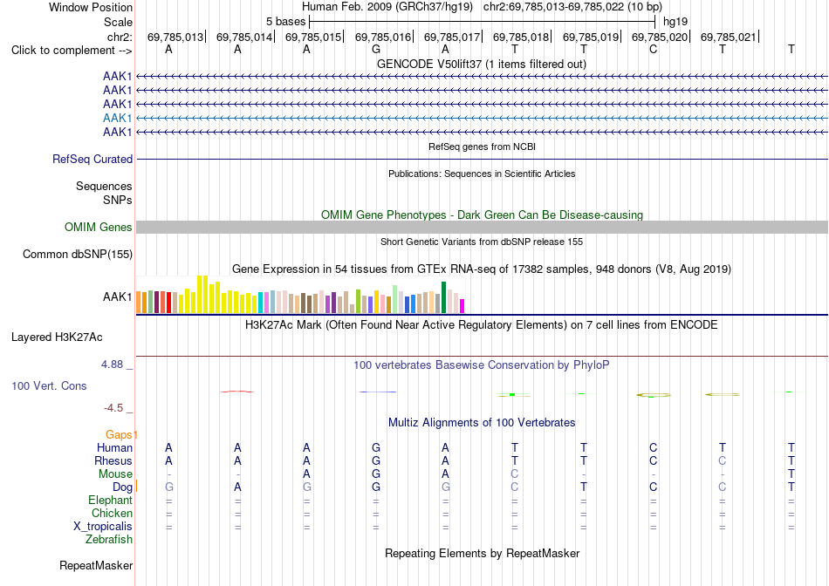Screen dimensions: 829x586
Task: Click magenta last bar in GTEx chart
Action: 462,306
